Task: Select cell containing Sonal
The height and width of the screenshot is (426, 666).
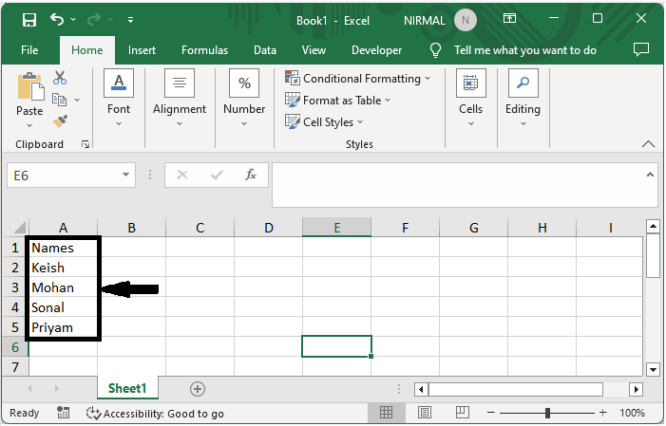Action: (x=63, y=307)
